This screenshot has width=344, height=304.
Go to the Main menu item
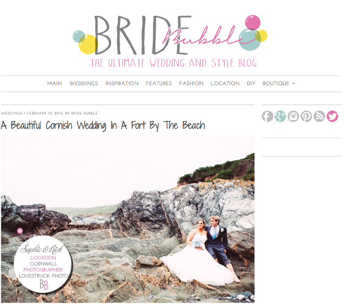(x=54, y=84)
